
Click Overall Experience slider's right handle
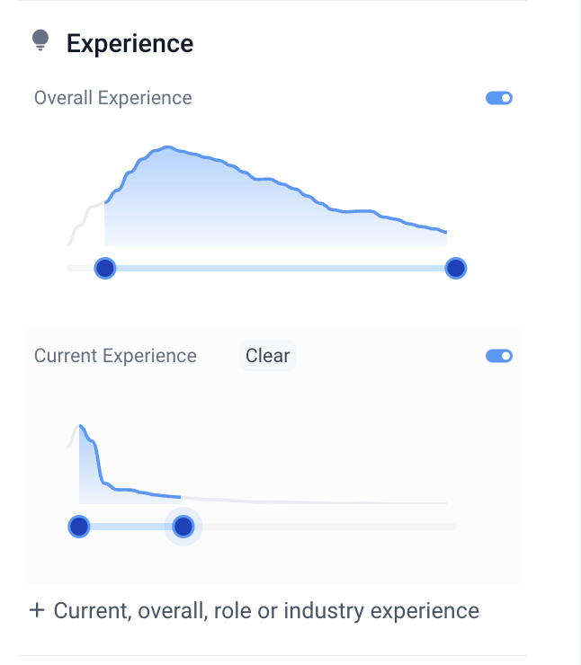[456, 268]
